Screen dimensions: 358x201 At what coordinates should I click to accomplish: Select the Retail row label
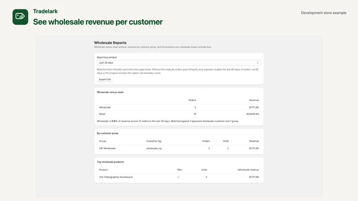tap(102, 114)
